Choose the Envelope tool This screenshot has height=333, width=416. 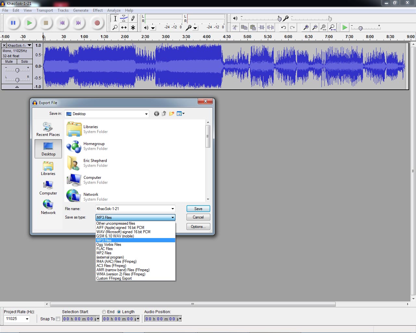tap(124, 19)
